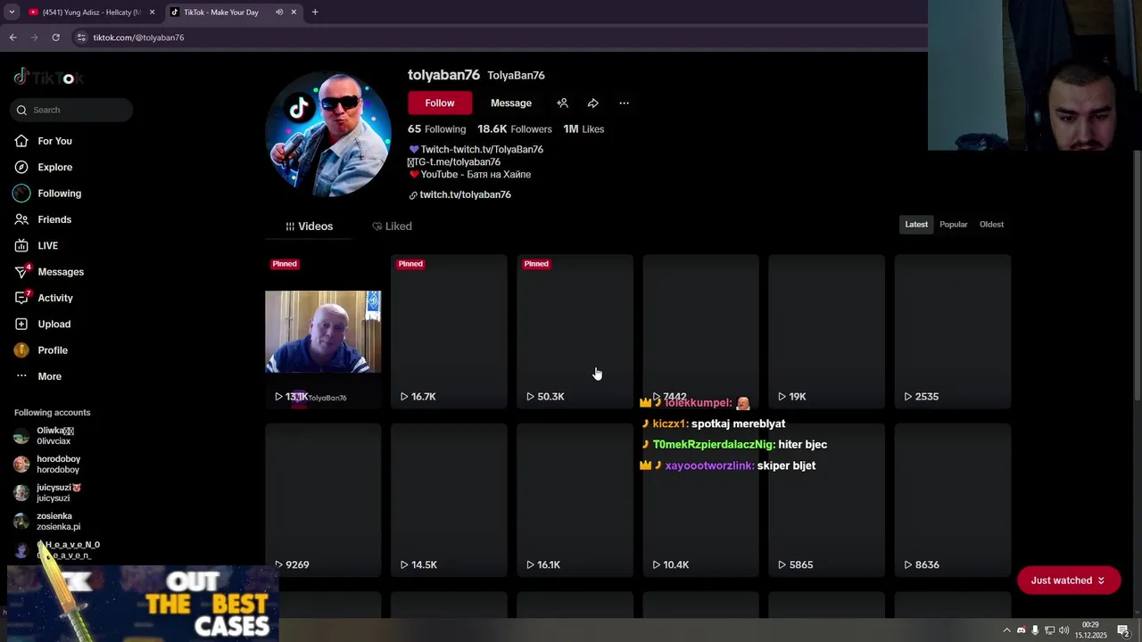Close the Yung Adisz YouTube tab
Viewport: 1142px width, 642px height.
click(153, 12)
